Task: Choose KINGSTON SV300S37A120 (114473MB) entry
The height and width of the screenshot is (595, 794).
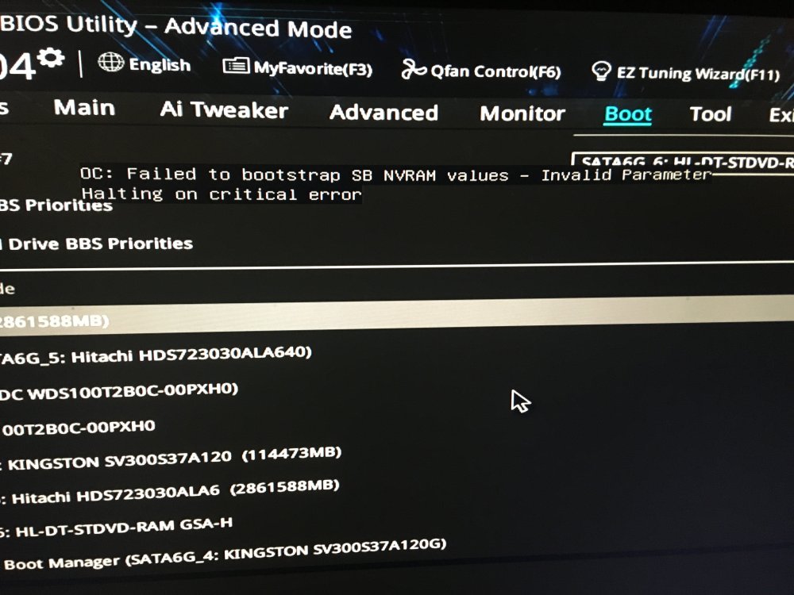Action: click(172, 459)
